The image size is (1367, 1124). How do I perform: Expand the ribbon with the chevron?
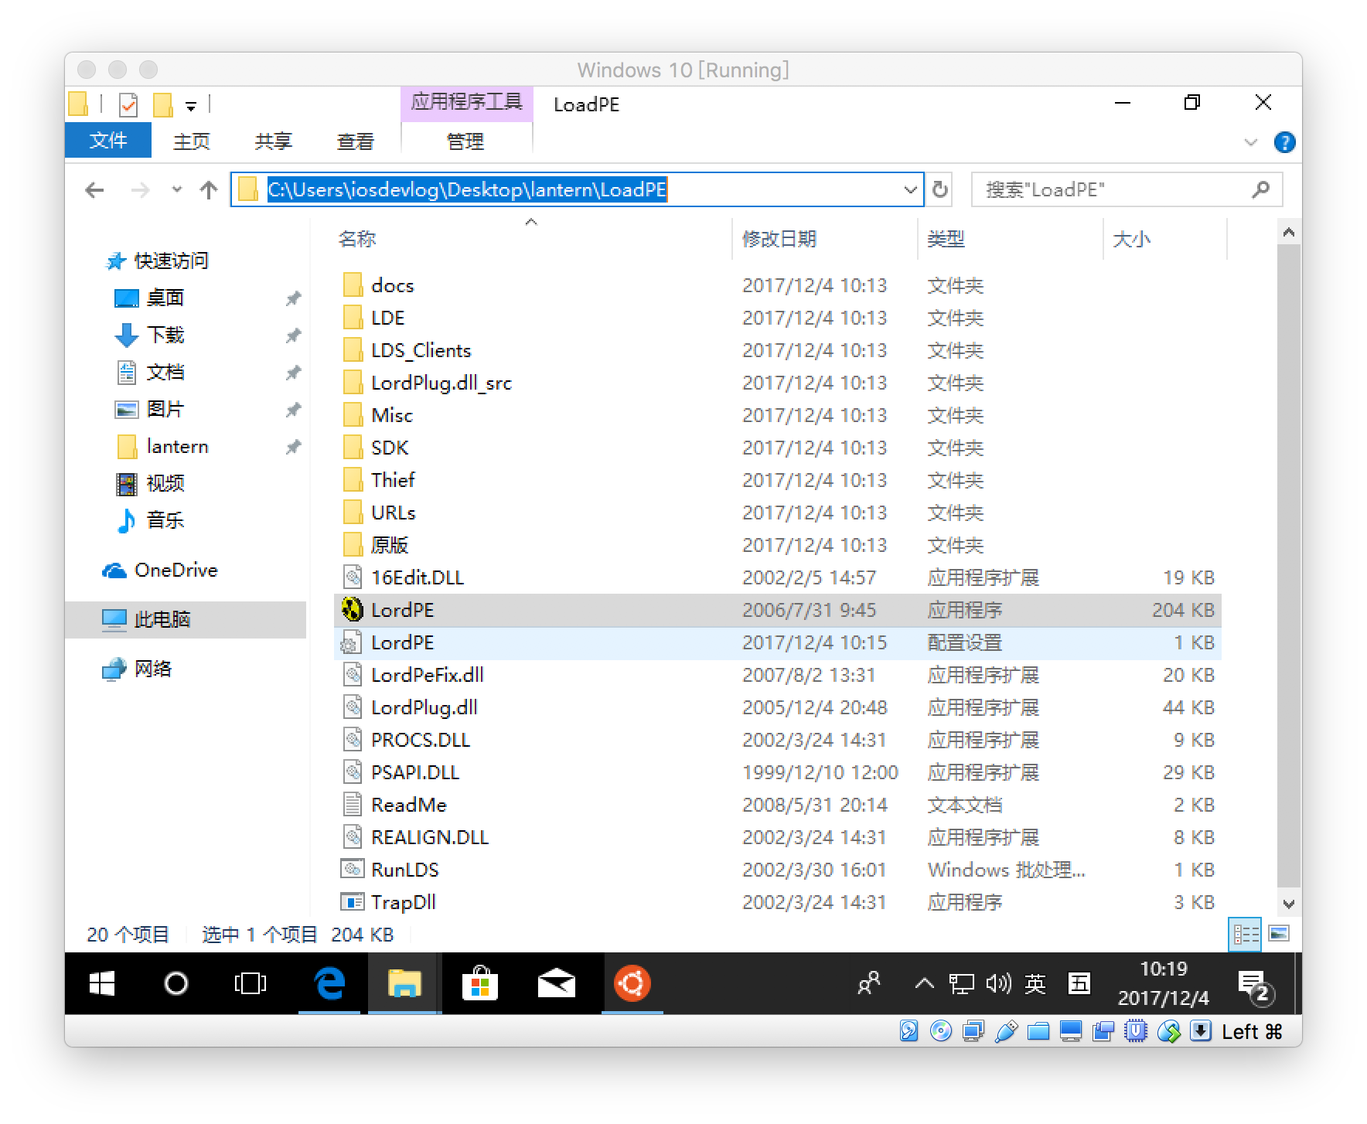pos(1250,142)
